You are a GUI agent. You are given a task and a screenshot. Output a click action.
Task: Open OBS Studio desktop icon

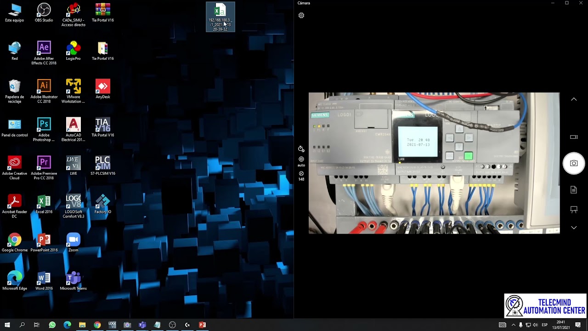(44, 13)
